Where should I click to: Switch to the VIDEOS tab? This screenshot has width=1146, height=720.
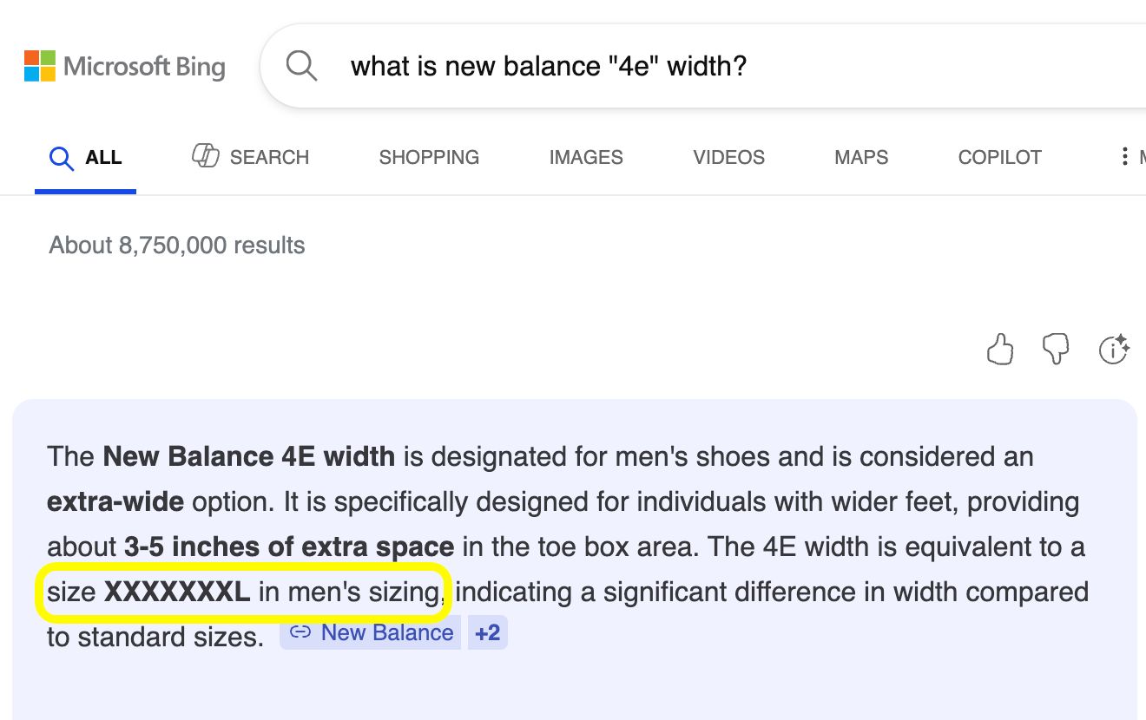click(728, 157)
